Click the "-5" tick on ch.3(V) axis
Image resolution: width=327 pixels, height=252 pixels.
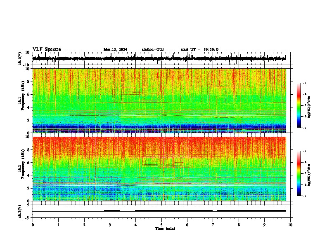click(x=28, y=218)
